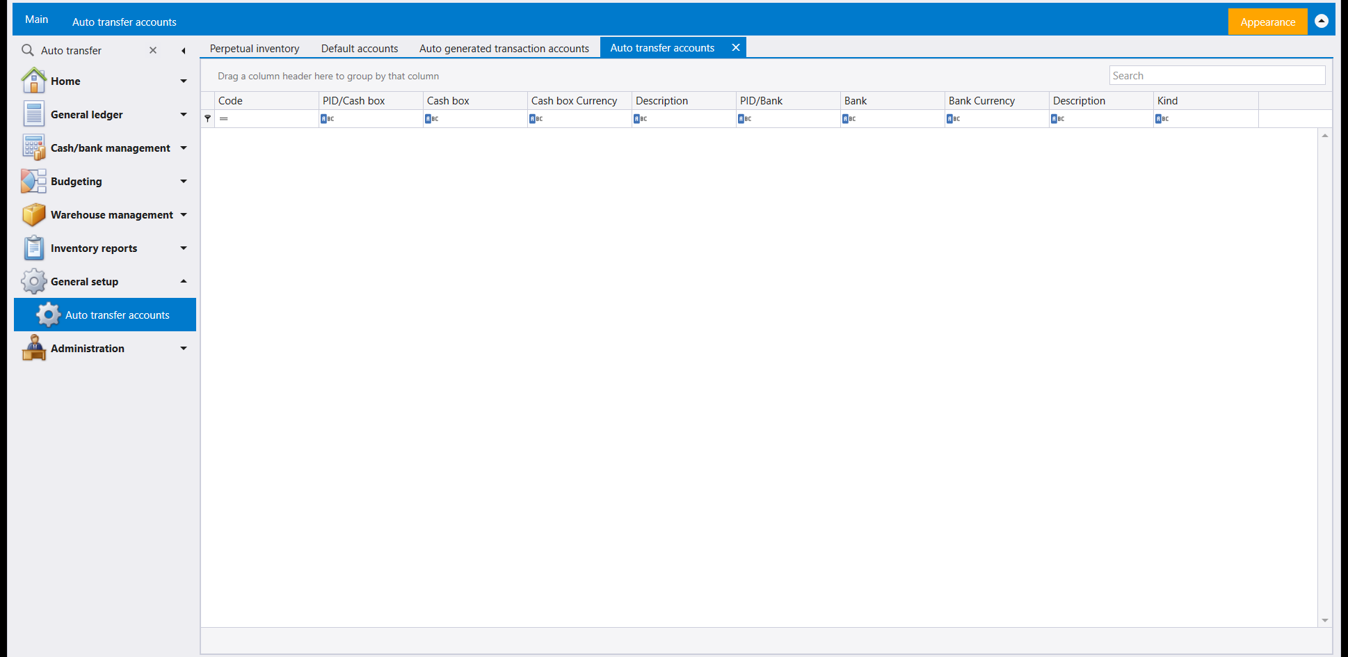Switch to Default accounts tab

click(x=360, y=48)
